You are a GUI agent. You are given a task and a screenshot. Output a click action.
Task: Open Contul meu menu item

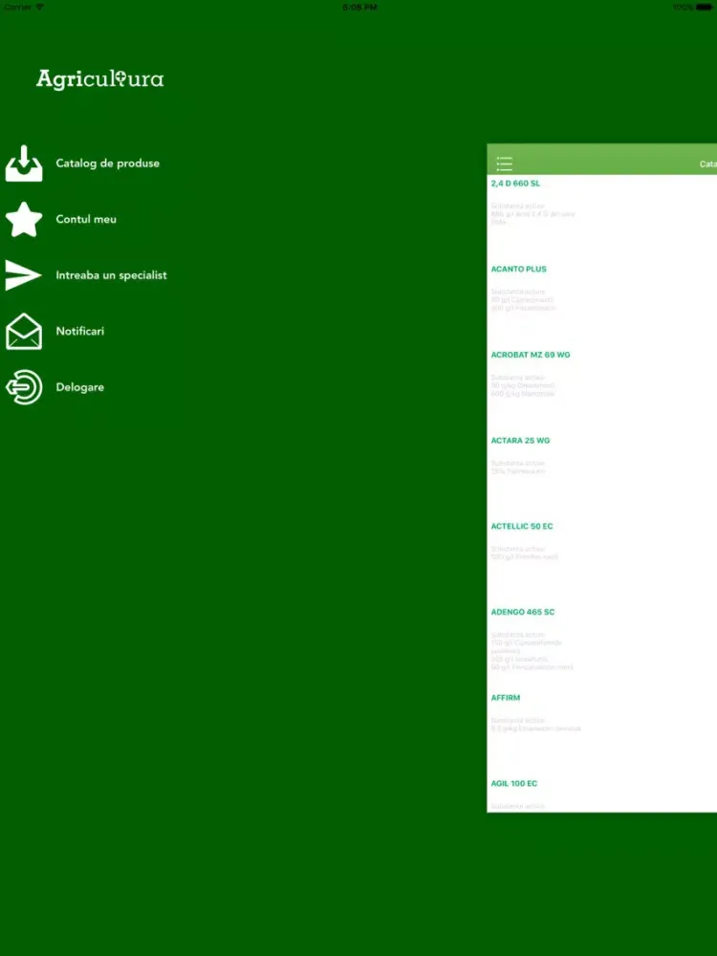pyautogui.click(x=86, y=219)
